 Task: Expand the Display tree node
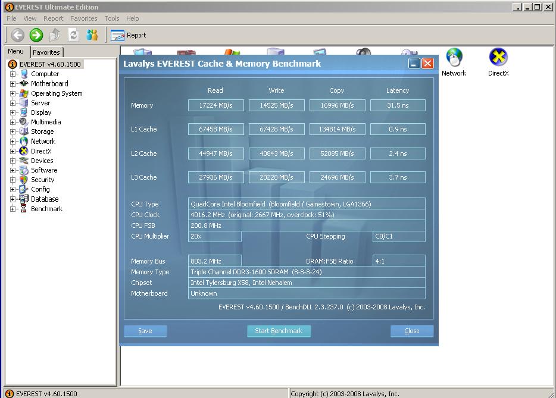tap(13, 112)
